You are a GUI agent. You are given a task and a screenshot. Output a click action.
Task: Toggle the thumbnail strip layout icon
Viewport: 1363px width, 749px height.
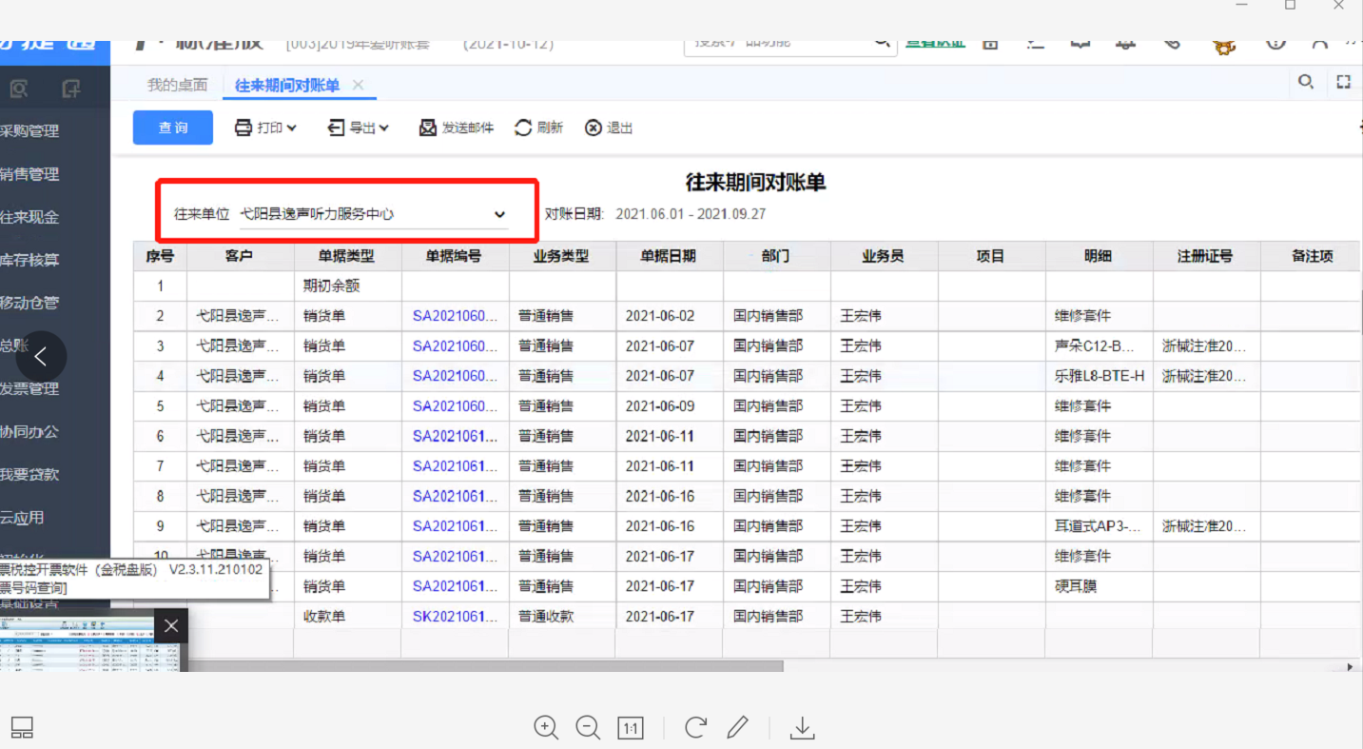[x=22, y=728]
